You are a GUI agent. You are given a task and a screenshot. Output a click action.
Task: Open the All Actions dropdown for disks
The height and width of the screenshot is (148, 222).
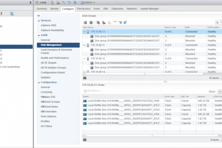click(93, 91)
